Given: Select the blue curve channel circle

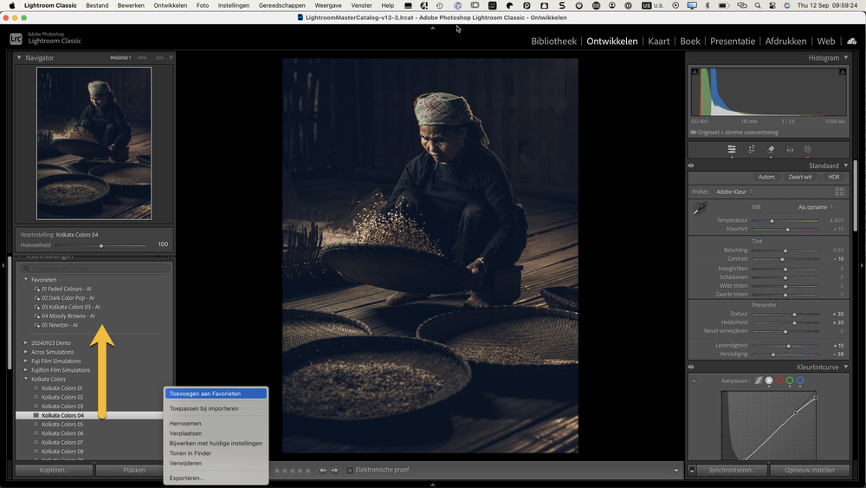Looking at the screenshot, I should point(800,381).
